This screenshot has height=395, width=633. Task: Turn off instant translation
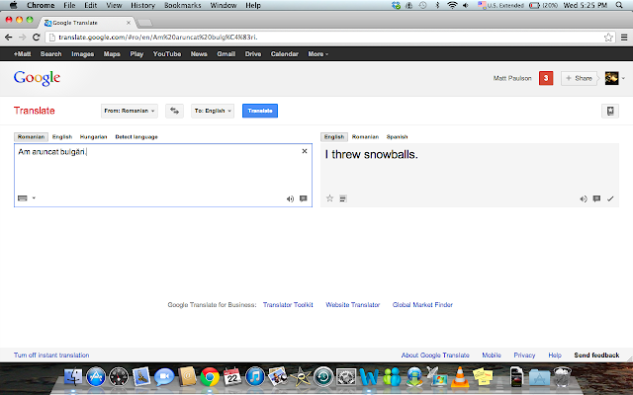tap(51, 355)
